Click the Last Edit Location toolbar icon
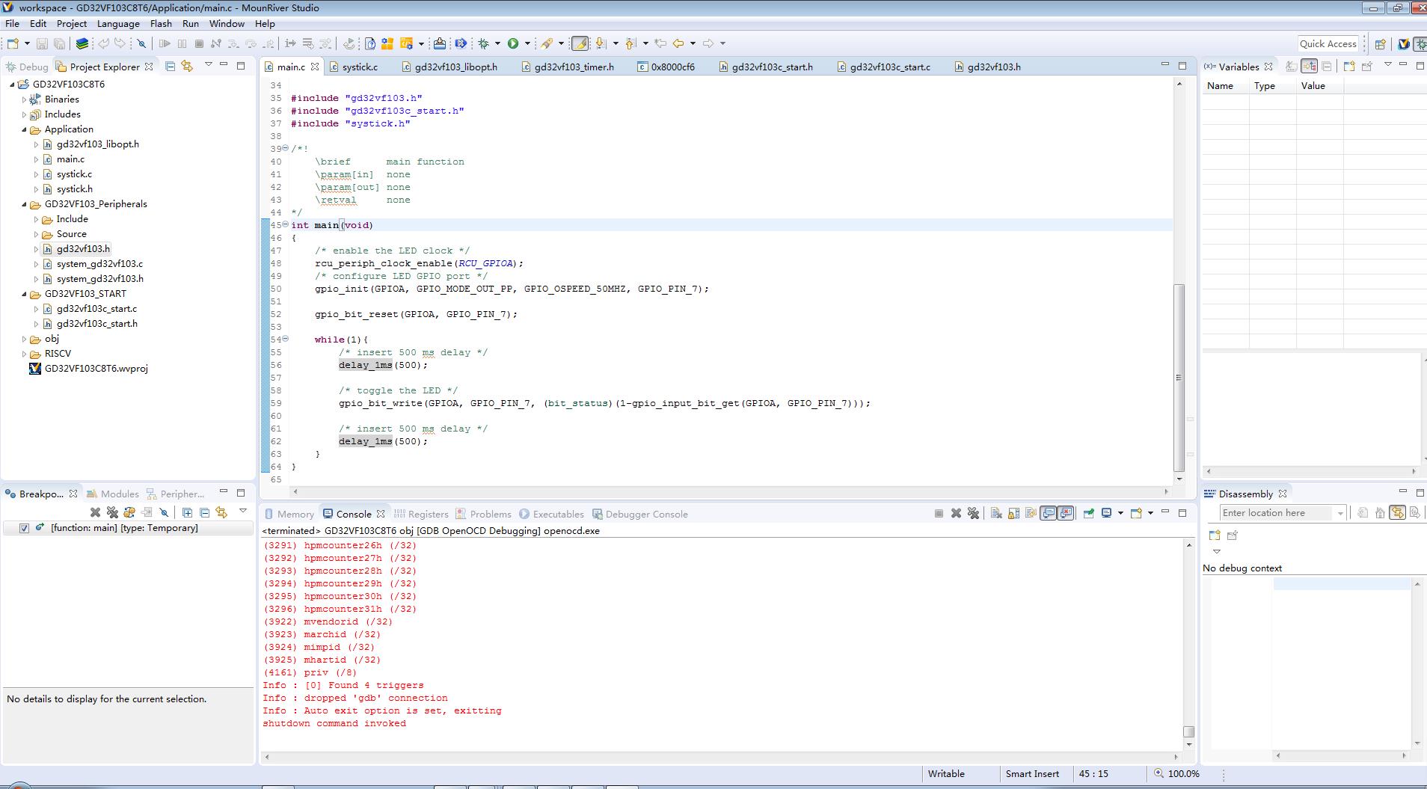1427x789 pixels. pyautogui.click(x=660, y=43)
